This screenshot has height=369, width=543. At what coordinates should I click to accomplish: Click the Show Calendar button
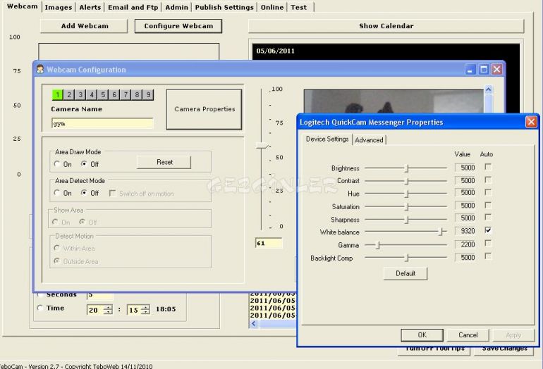point(386,26)
